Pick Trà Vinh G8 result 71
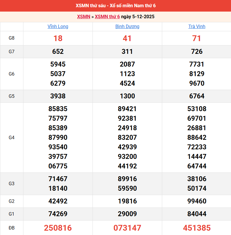Viewport: 231px width, 235px height. [x=197, y=38]
